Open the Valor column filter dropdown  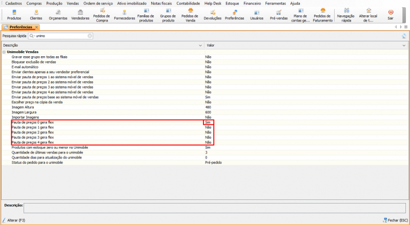(x=404, y=45)
